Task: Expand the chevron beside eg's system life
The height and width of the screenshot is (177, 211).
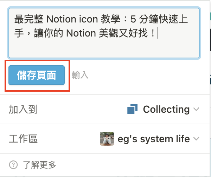Action: [x=197, y=139]
